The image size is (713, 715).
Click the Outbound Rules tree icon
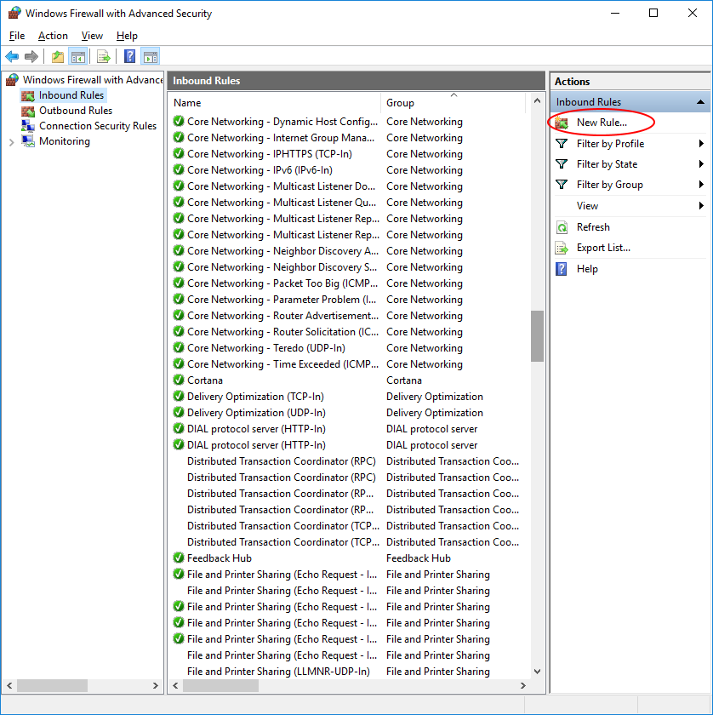[x=28, y=111]
